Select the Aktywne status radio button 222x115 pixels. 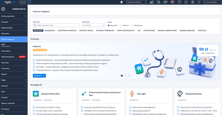tap(121, 25)
